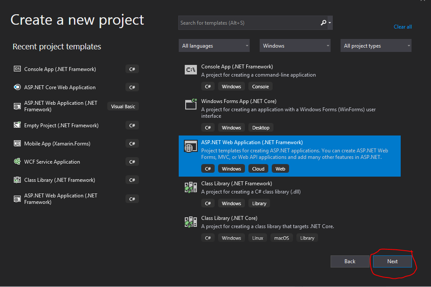Click the Windows Forms App template icon
Viewport: 431px width, 287px height.
191,104
